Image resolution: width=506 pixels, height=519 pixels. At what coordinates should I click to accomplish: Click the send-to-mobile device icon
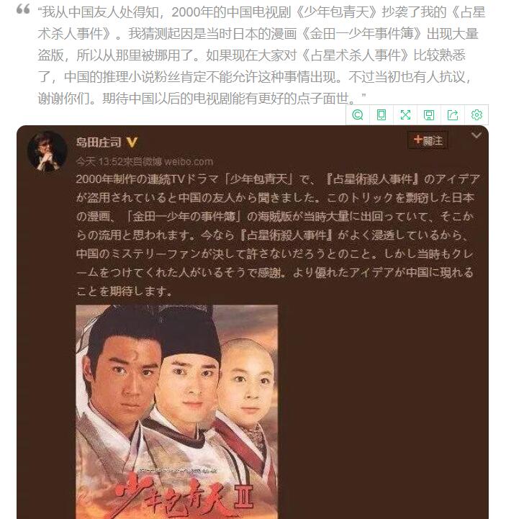[381, 115]
